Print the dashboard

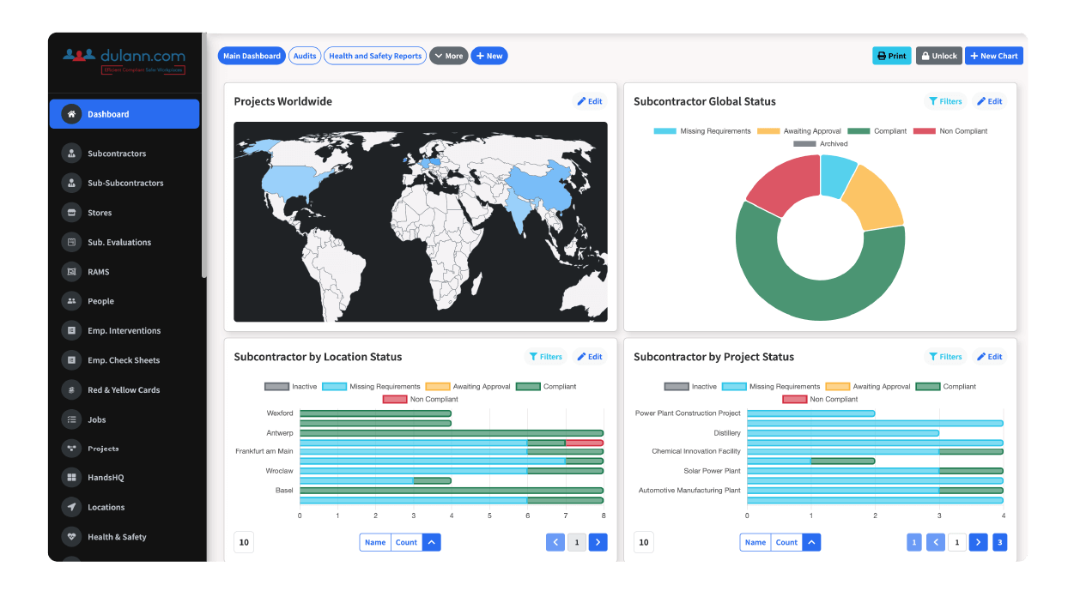(x=892, y=56)
